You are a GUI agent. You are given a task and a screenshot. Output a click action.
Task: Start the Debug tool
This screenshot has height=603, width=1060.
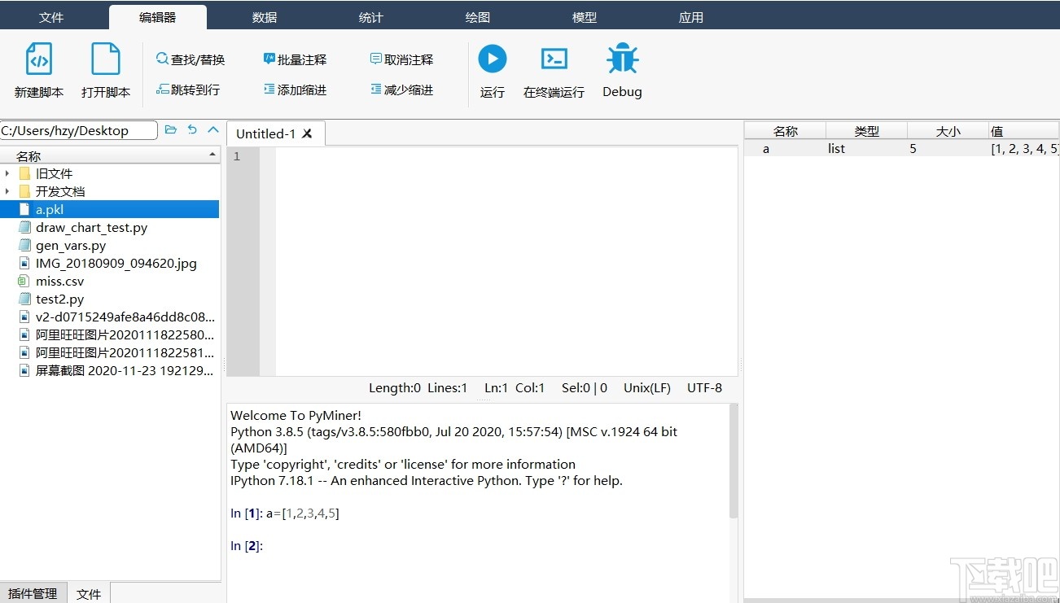621,69
